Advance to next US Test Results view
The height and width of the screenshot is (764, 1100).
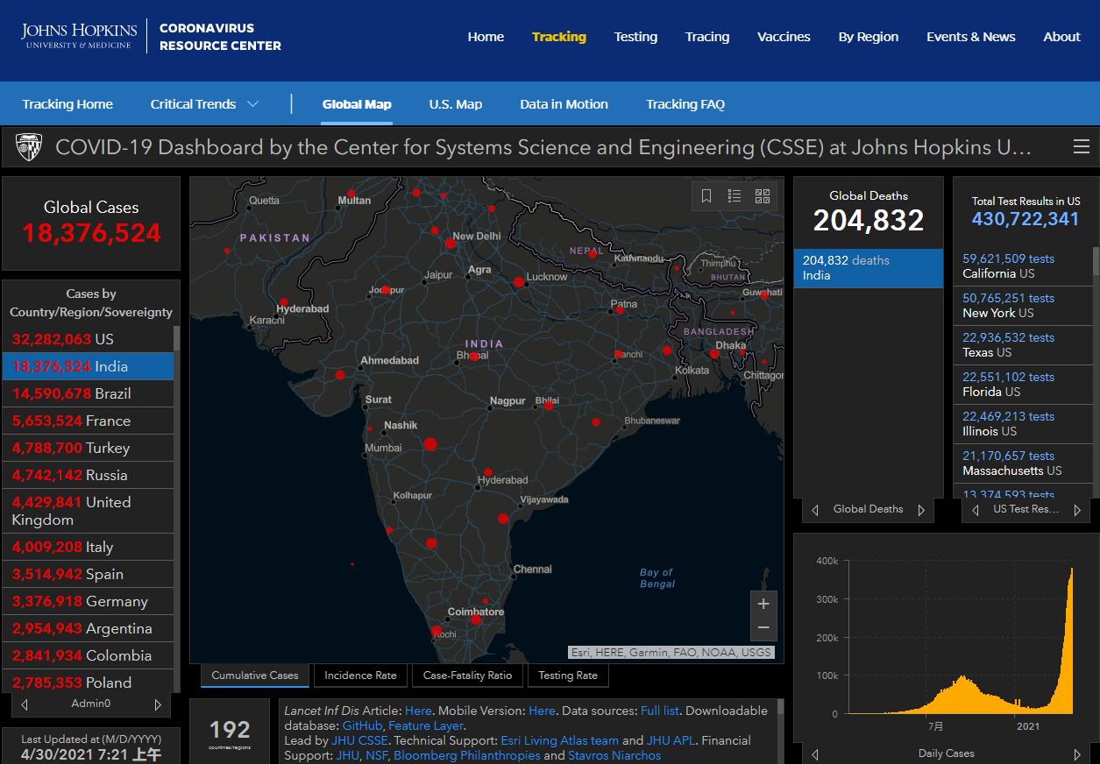coord(1078,510)
